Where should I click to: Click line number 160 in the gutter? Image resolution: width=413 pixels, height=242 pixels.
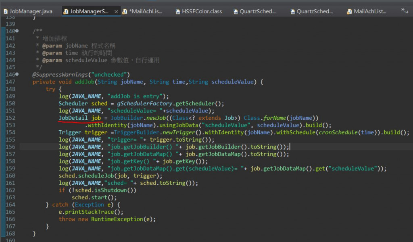pos(10,175)
